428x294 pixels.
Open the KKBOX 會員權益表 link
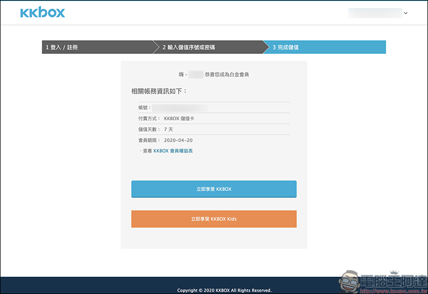pyautogui.click(x=173, y=151)
